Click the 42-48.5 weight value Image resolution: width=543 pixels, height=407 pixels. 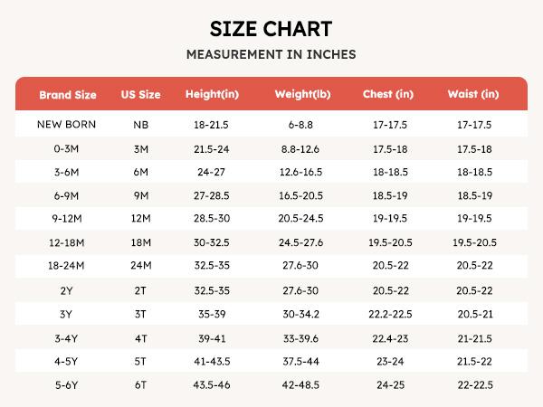coord(300,384)
